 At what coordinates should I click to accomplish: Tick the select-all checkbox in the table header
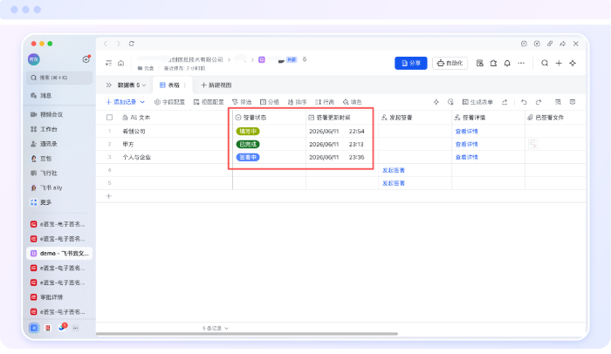click(x=109, y=117)
